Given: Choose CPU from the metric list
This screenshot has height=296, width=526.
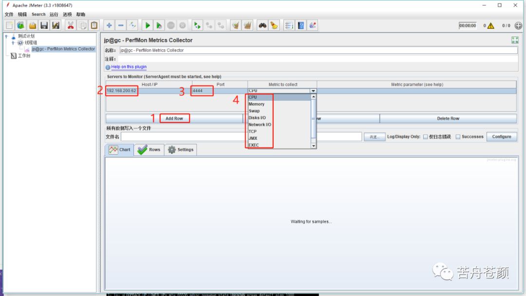Looking at the screenshot, I should point(280,97).
